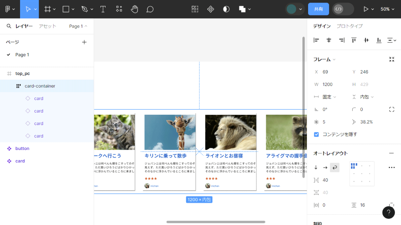Click the resize to fit icon
401x225 pixels.
[x=392, y=59]
